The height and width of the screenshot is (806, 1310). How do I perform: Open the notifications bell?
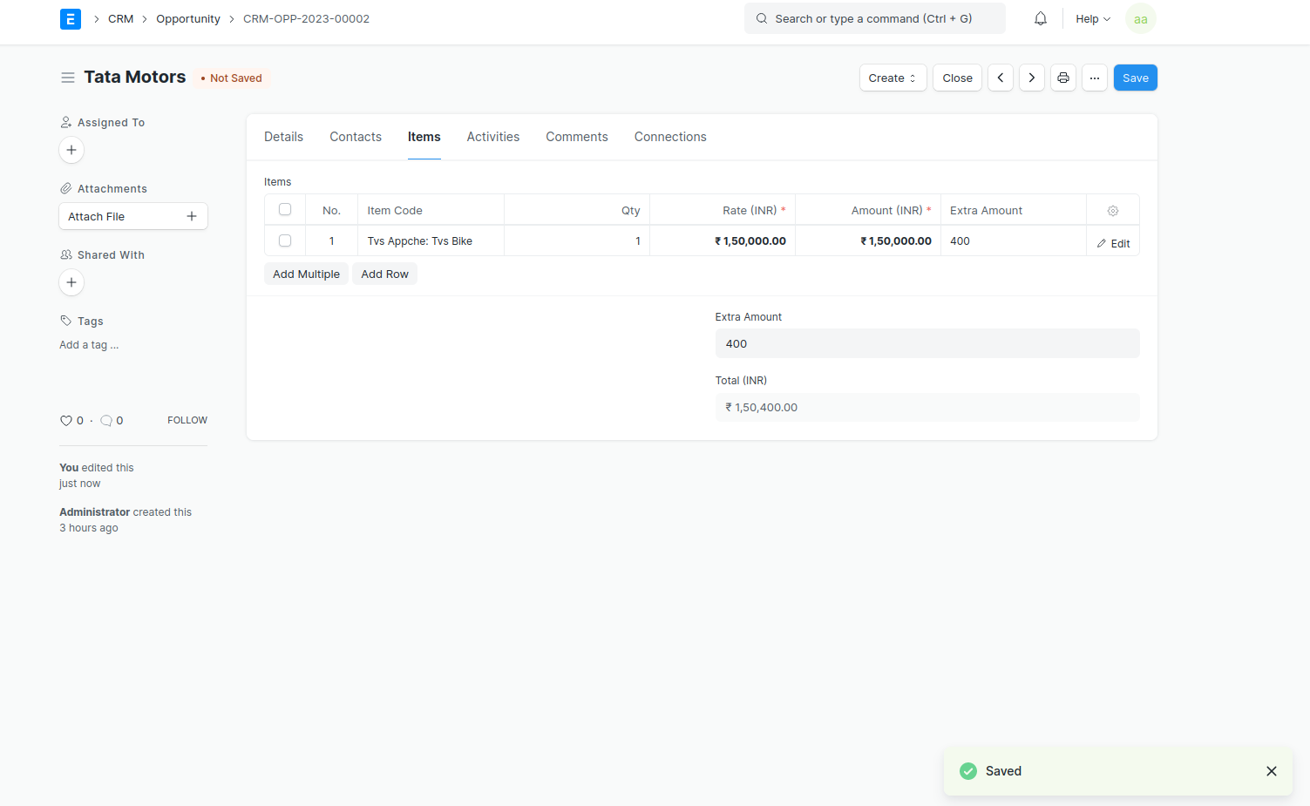pyautogui.click(x=1041, y=18)
